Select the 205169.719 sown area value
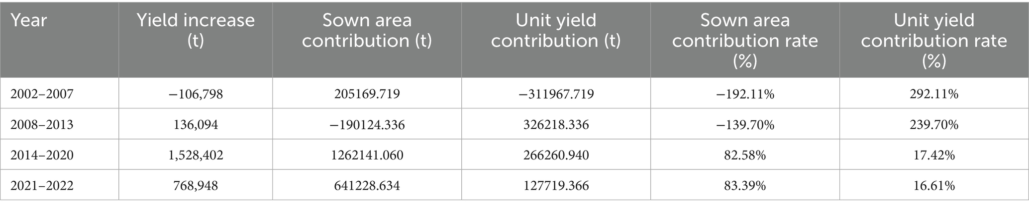The image size is (1029, 209). pos(367,94)
